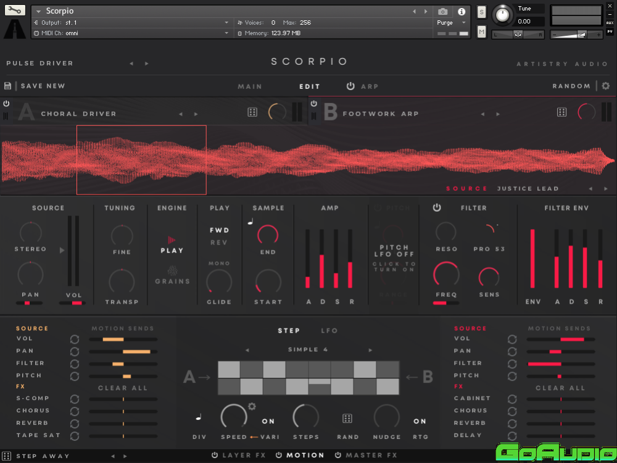Click CLEAR ALL under left motion sends
Viewport: 617px width, 463px height.
[123, 388]
